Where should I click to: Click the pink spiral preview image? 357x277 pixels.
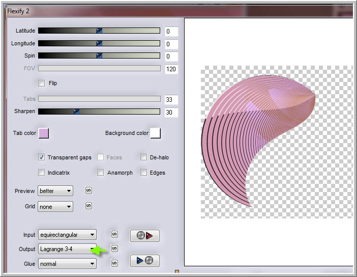point(258,141)
